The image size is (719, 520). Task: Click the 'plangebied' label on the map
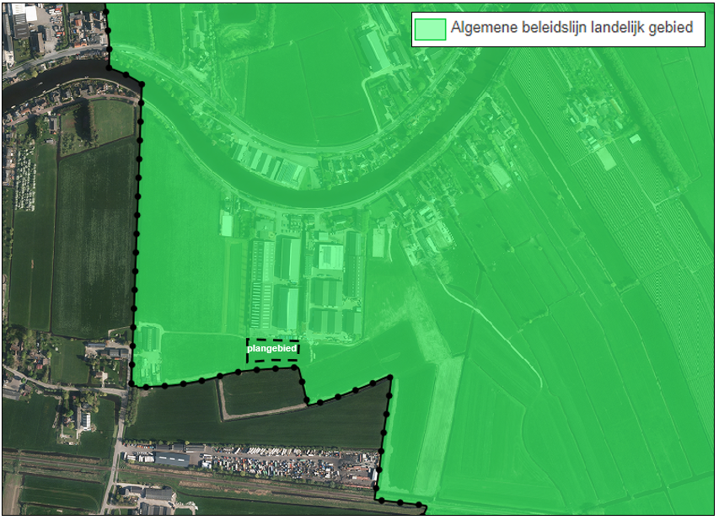coord(272,349)
